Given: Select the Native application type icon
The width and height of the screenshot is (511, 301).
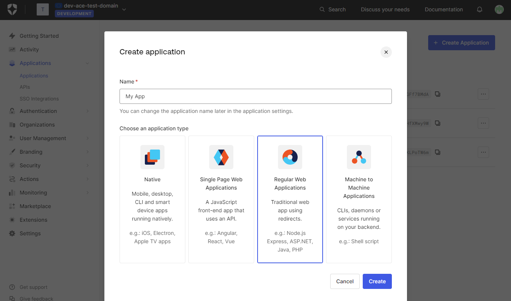Looking at the screenshot, I should pyautogui.click(x=152, y=157).
